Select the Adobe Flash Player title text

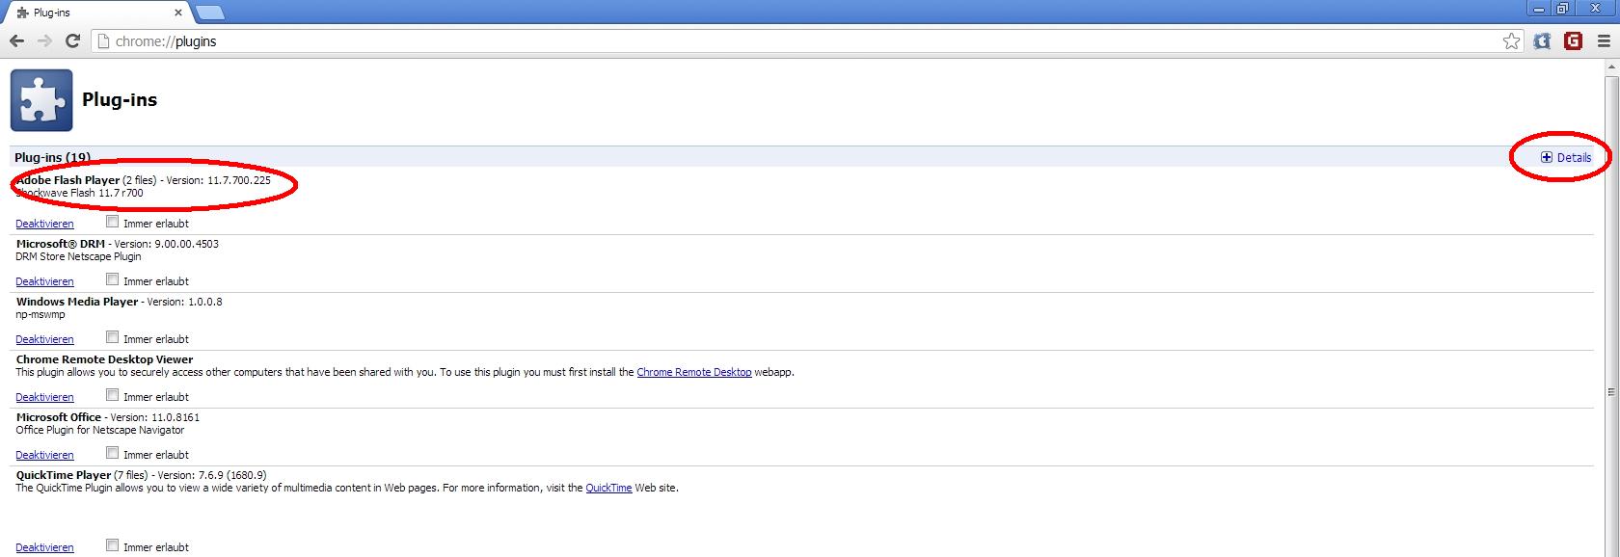pos(67,180)
